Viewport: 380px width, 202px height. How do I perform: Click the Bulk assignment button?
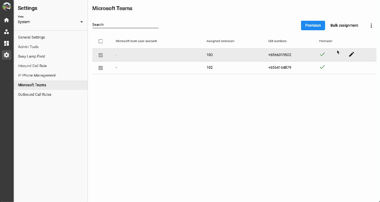click(344, 26)
